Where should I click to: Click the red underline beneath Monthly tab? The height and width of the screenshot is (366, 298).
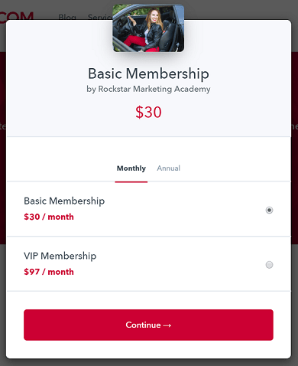(x=131, y=181)
